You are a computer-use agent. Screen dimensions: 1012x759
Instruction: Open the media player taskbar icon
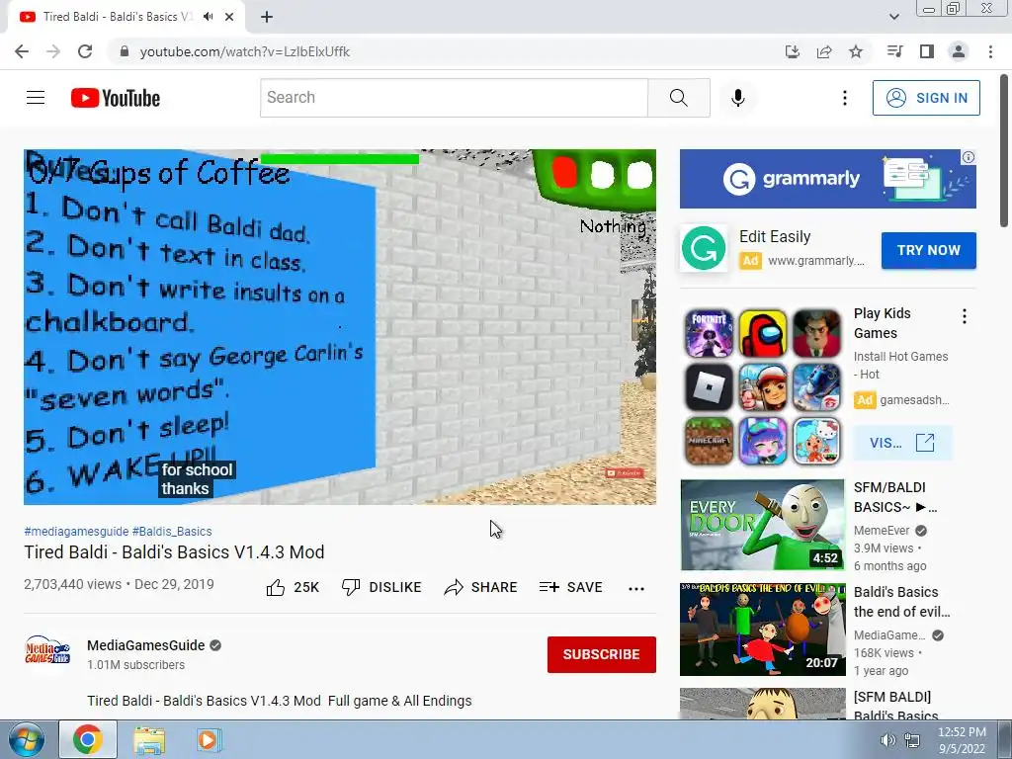[x=208, y=739]
